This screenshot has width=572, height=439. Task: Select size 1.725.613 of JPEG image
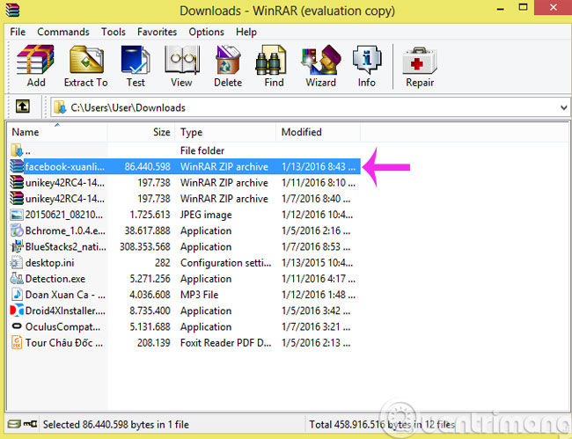coord(150,215)
